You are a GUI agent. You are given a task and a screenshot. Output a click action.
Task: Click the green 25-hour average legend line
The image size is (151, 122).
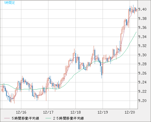click(48, 118)
